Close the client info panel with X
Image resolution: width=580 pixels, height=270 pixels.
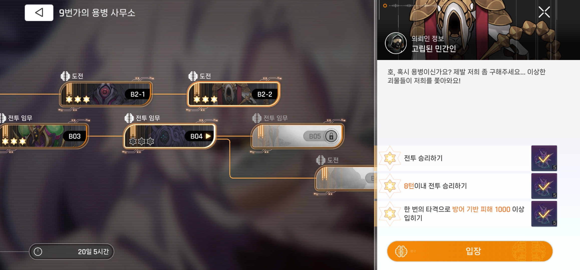point(544,12)
